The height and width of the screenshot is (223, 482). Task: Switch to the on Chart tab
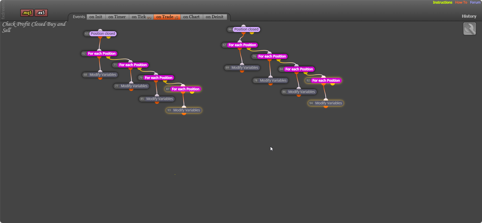click(192, 17)
